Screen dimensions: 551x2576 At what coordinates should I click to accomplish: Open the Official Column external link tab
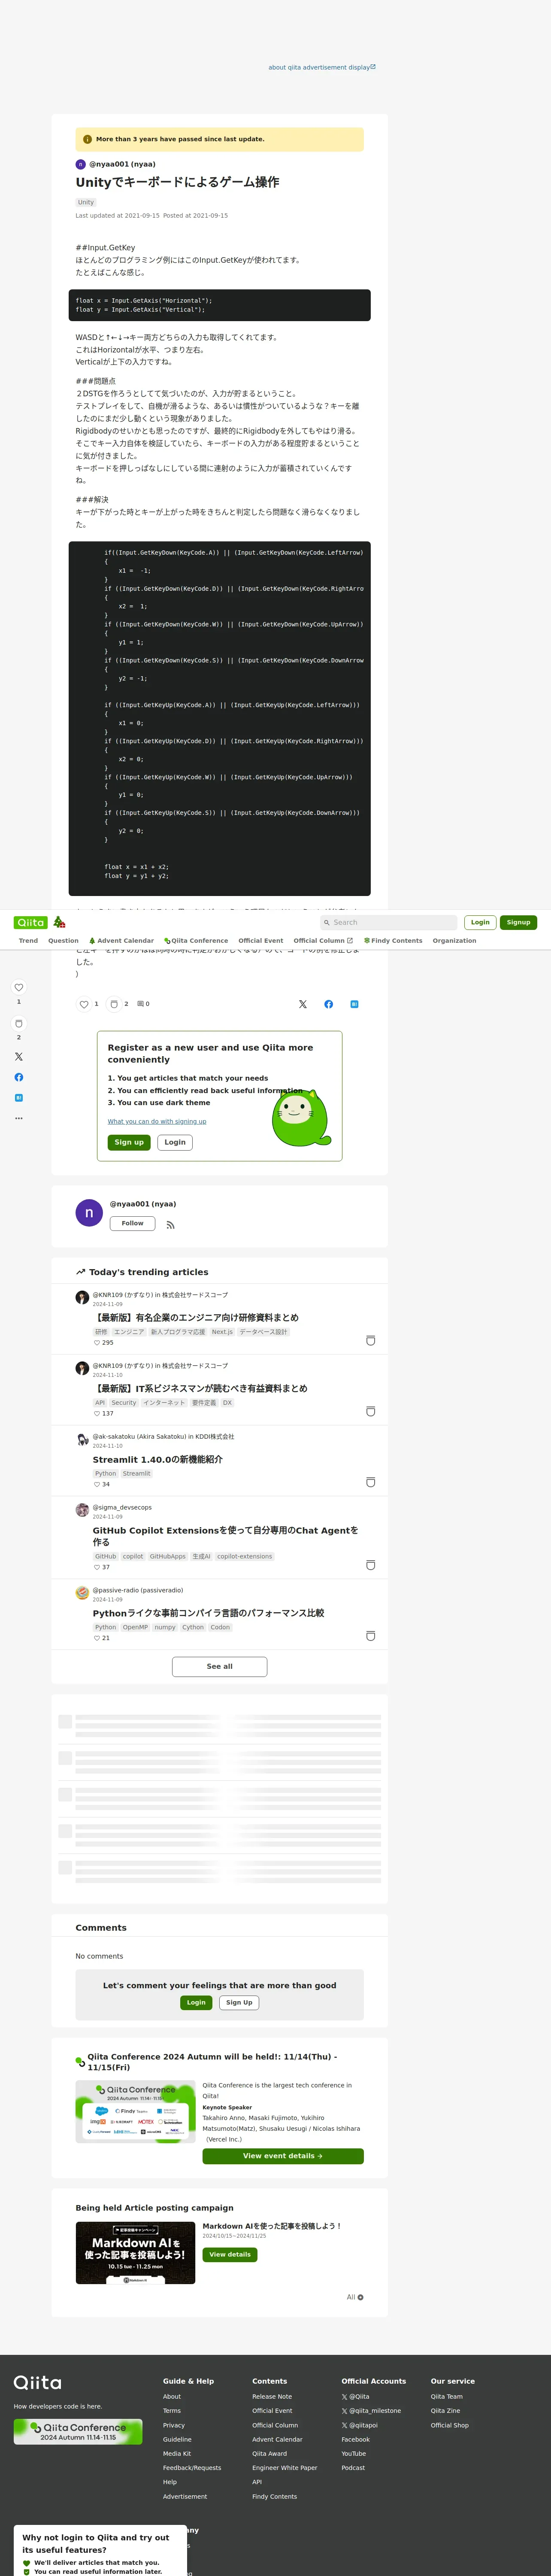[x=323, y=941]
